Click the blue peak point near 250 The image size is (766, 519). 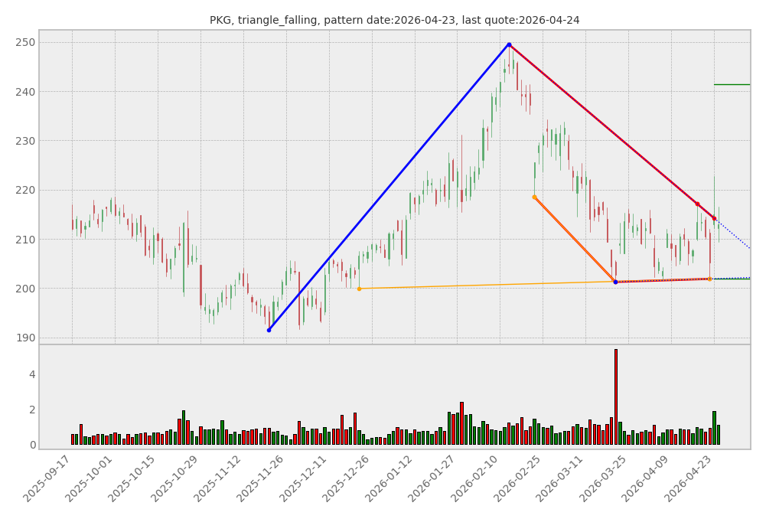(509, 44)
